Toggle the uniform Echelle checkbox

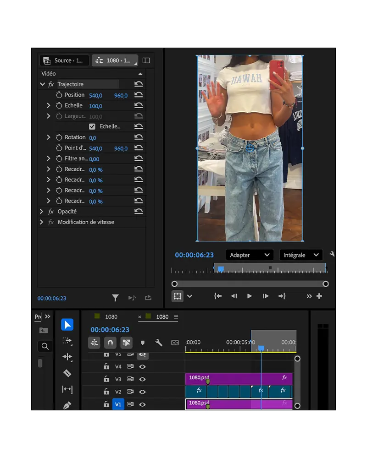92,126
